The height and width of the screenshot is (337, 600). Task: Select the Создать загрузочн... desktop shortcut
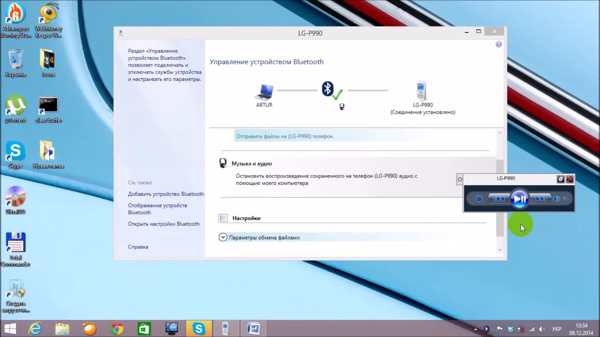16,296
